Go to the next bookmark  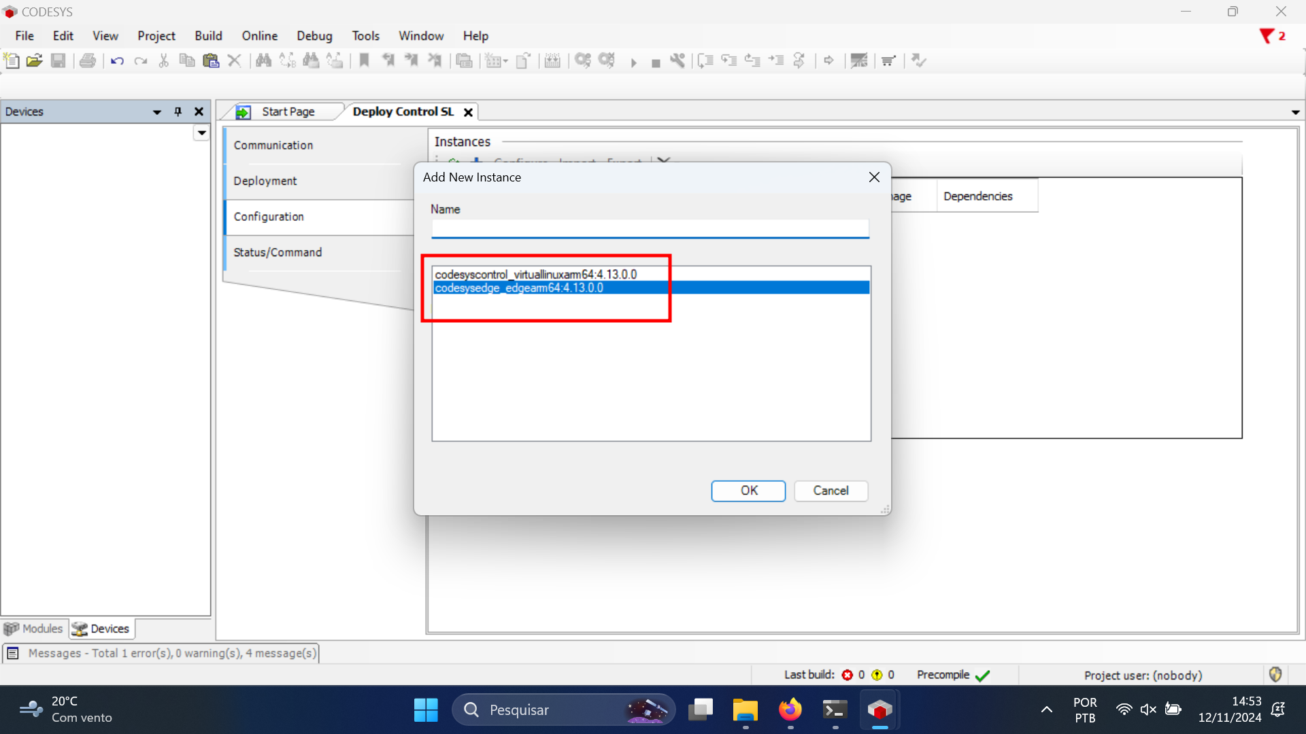(412, 60)
